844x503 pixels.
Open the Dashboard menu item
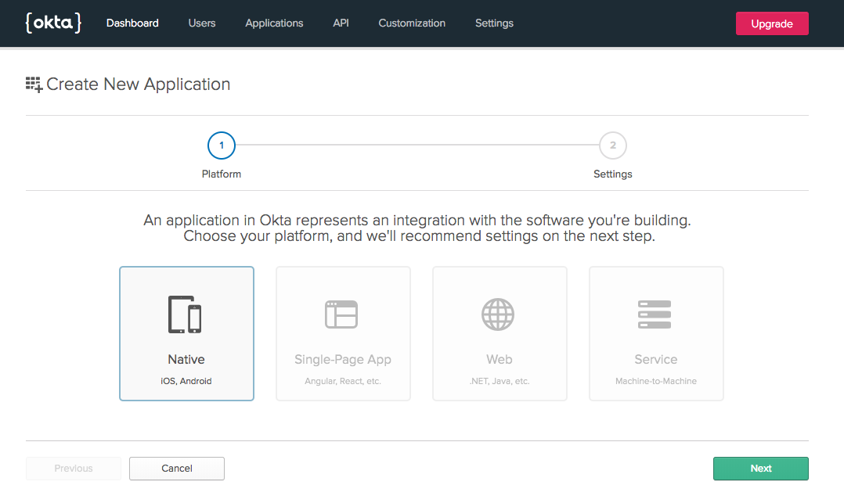132,23
